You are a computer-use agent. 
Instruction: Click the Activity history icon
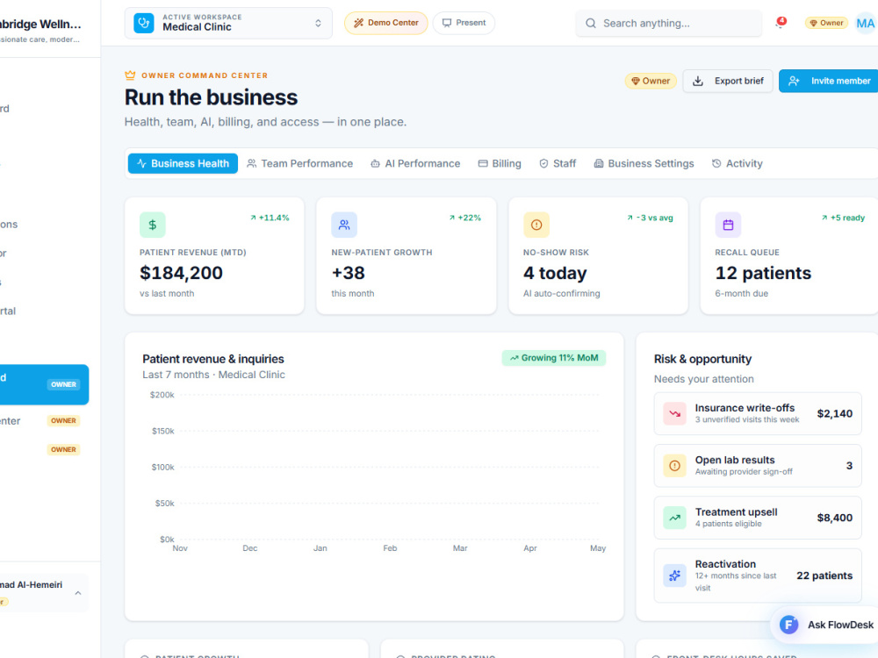coord(716,163)
